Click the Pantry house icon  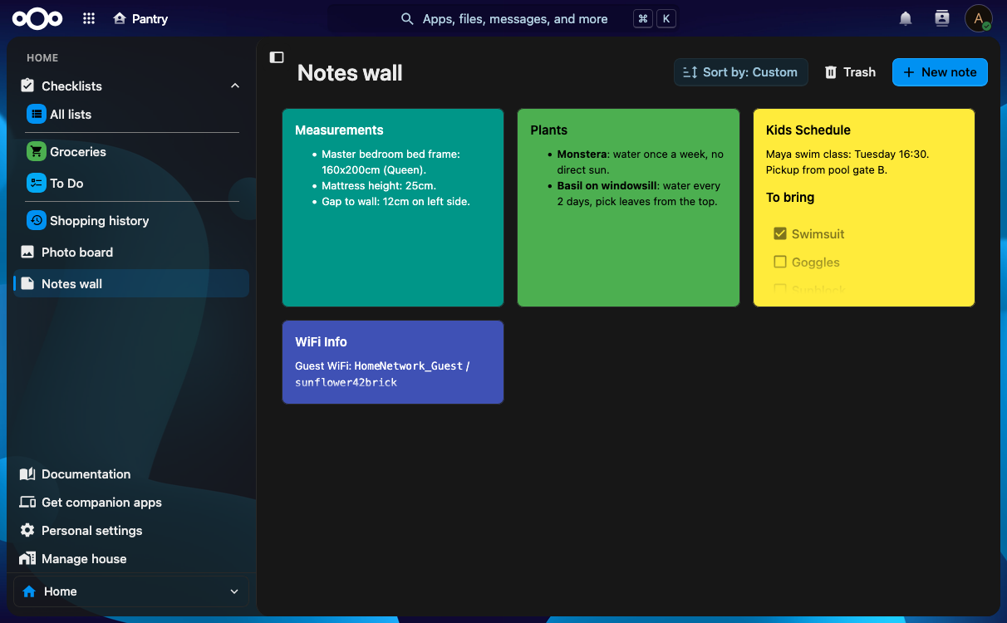click(120, 18)
